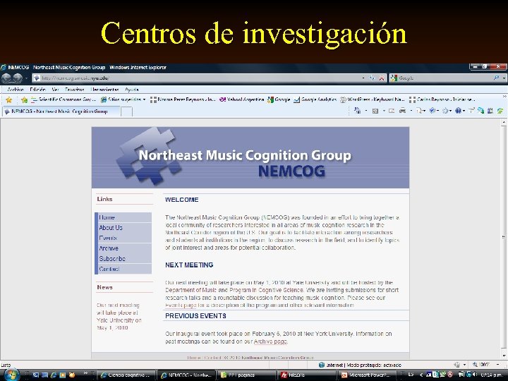
Task: Open the Favoritos menu
Action: point(75,90)
